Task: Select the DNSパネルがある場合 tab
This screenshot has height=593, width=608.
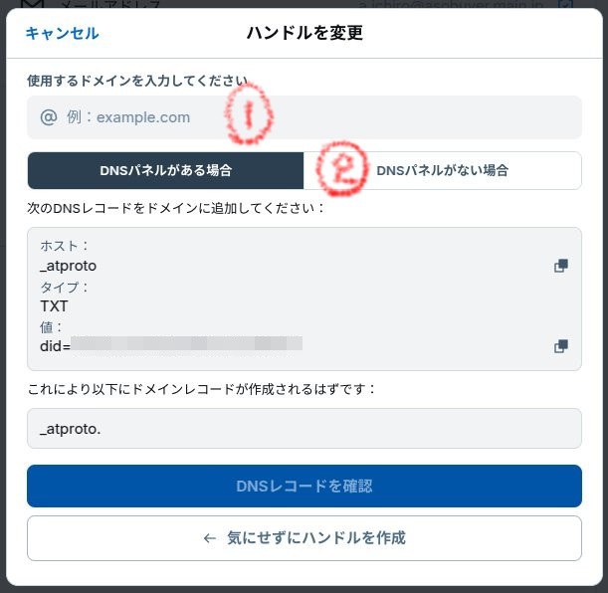Action: point(165,170)
